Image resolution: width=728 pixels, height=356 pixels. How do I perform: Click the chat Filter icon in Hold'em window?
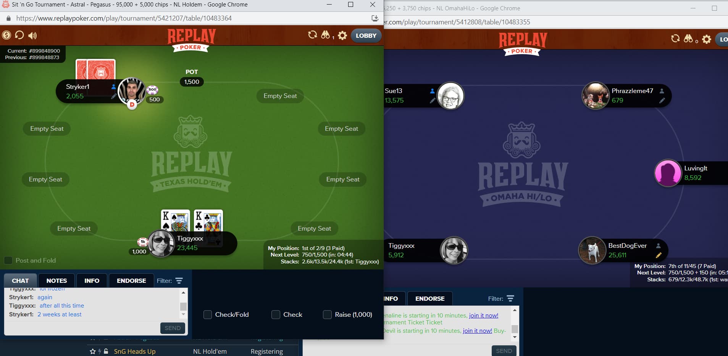coord(179,281)
